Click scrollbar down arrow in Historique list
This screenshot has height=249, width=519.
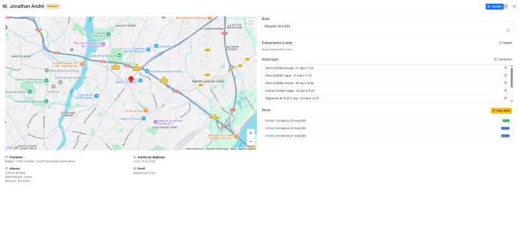(512, 101)
